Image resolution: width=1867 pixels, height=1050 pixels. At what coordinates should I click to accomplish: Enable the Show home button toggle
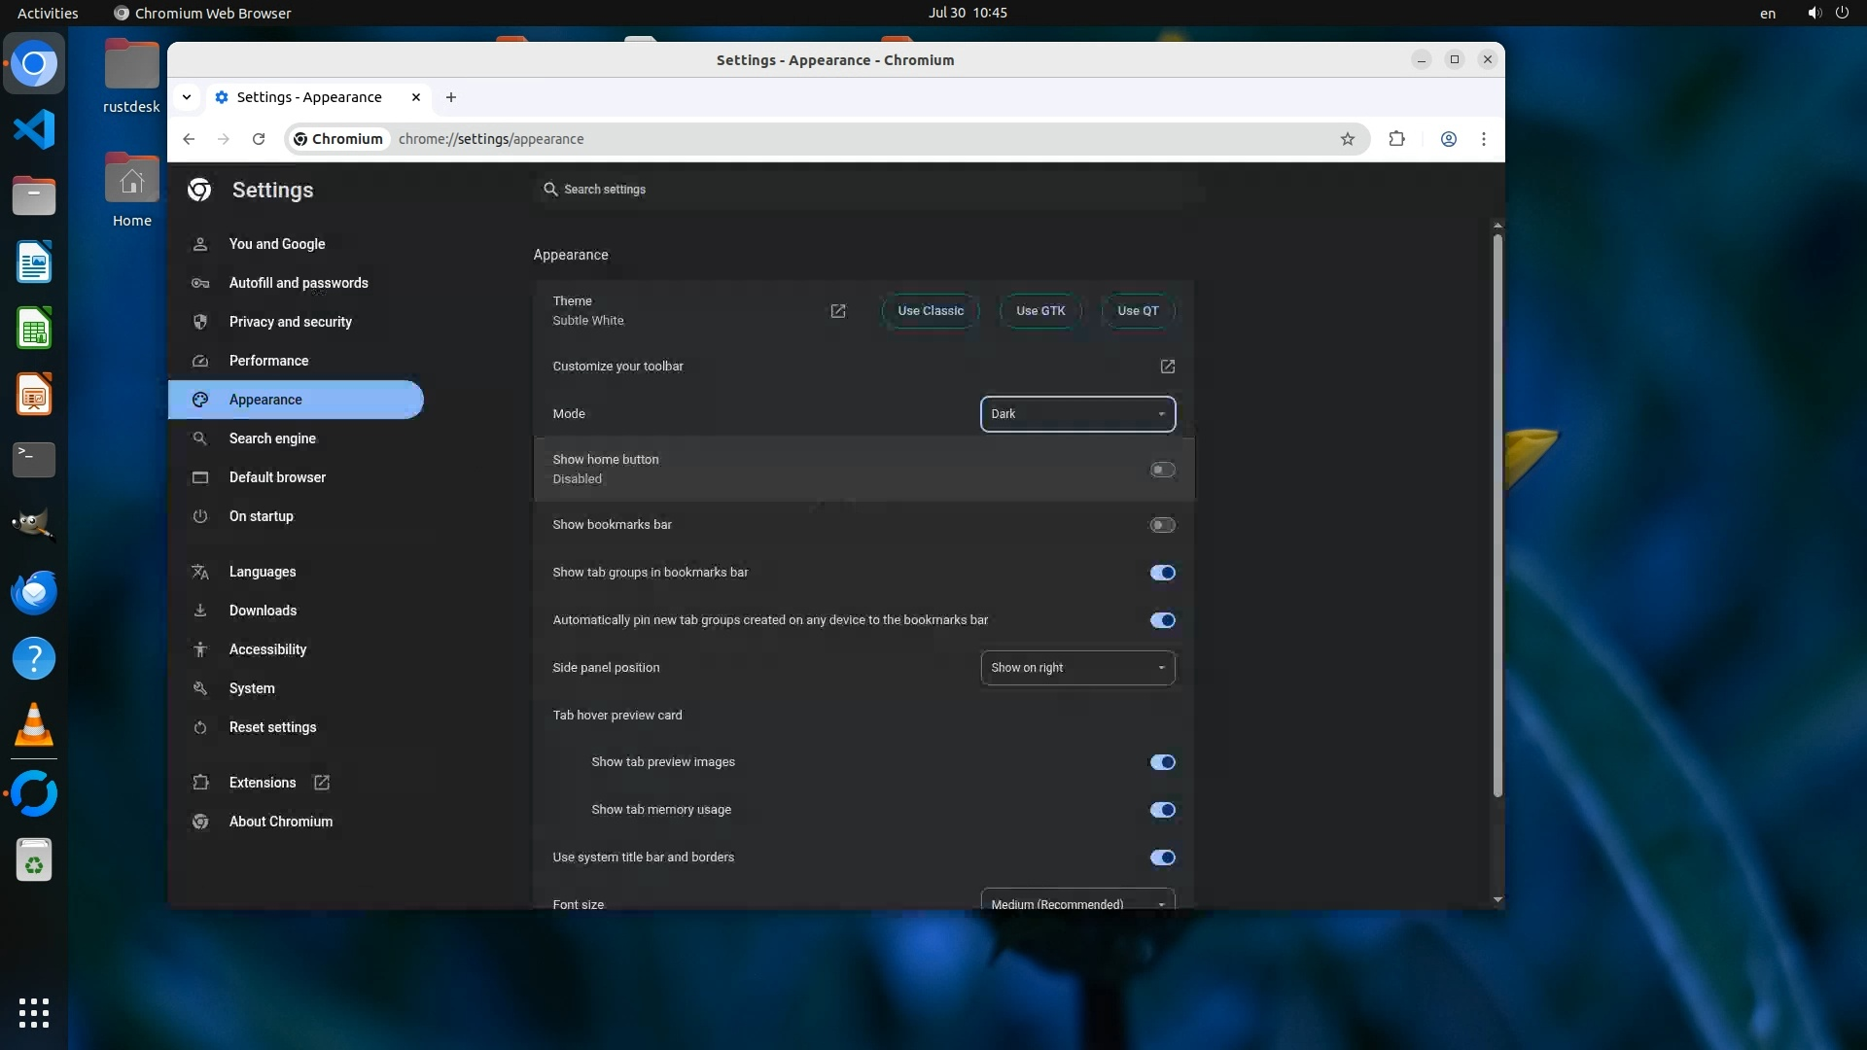[x=1162, y=470]
